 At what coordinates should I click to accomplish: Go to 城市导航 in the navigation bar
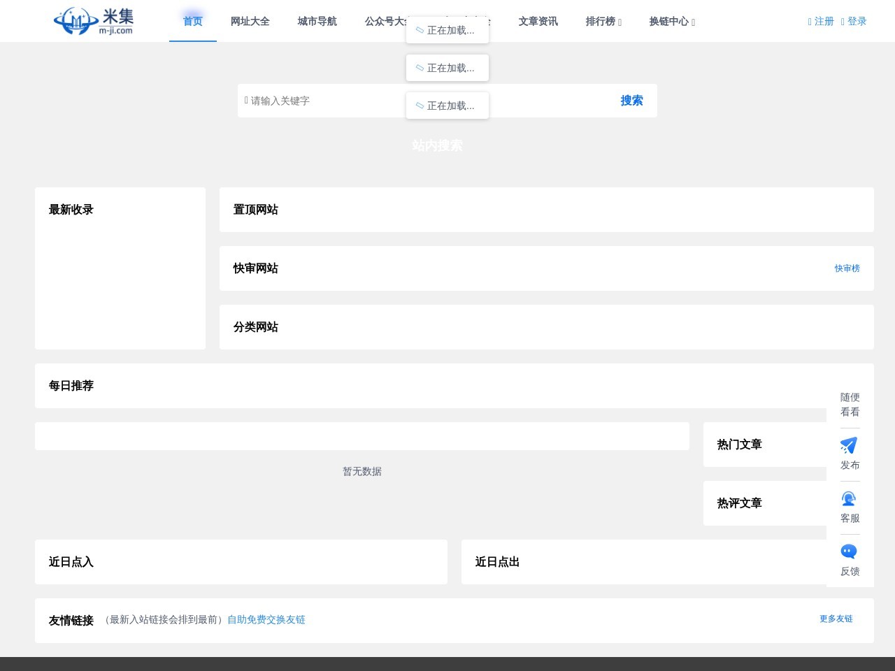[x=317, y=22]
